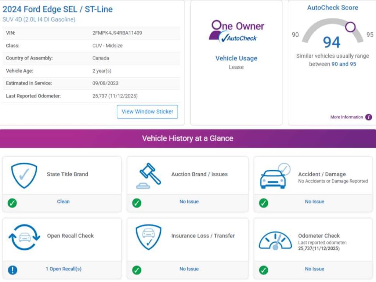The width and height of the screenshot is (376, 282).
Task: Open No Issue link under Insurance Loss / Transfer
Action: tap(189, 269)
